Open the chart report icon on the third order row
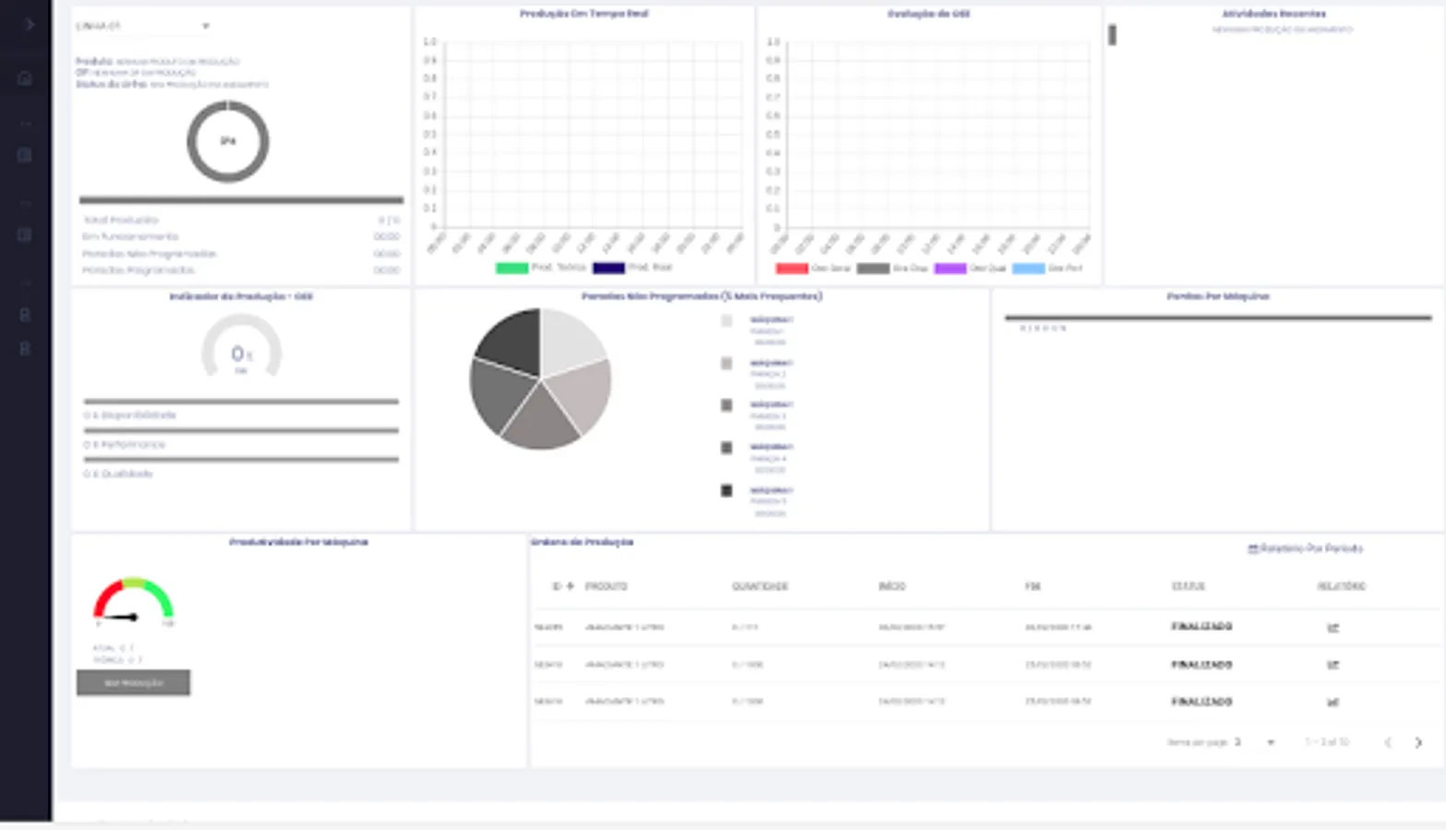Viewport: 1446px width, 830px height. 1332,702
